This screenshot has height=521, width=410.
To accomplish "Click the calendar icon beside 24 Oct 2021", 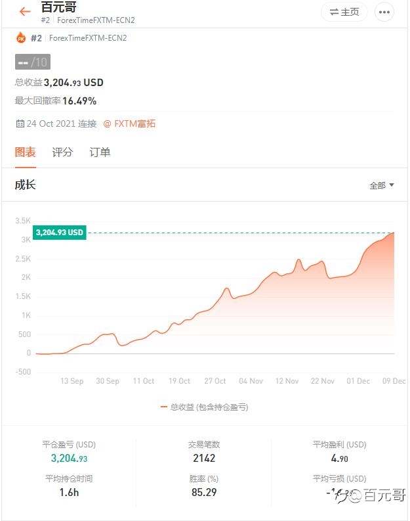I will point(20,124).
